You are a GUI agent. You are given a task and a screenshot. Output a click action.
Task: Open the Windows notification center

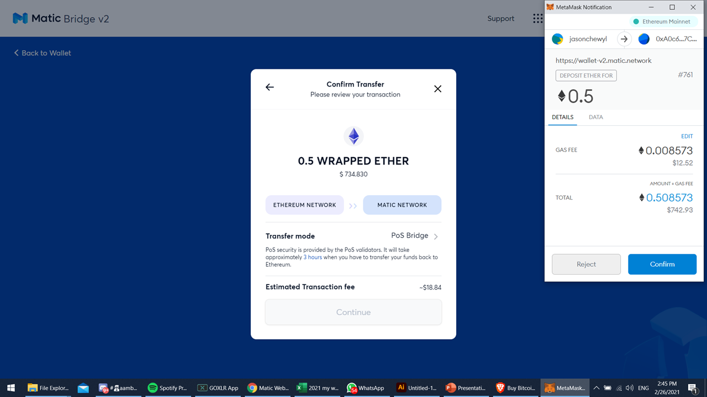[693, 388]
